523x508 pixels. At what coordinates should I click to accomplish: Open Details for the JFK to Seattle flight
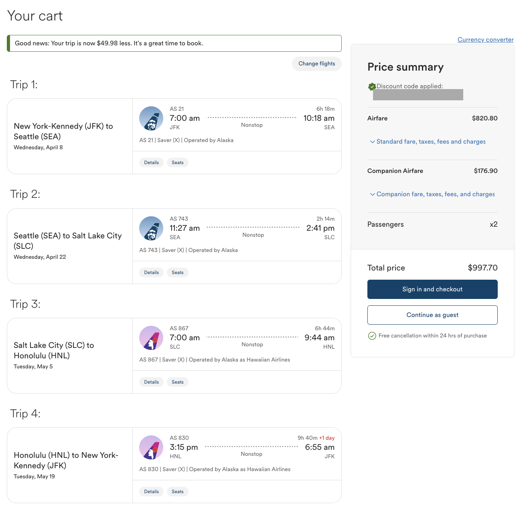click(151, 162)
